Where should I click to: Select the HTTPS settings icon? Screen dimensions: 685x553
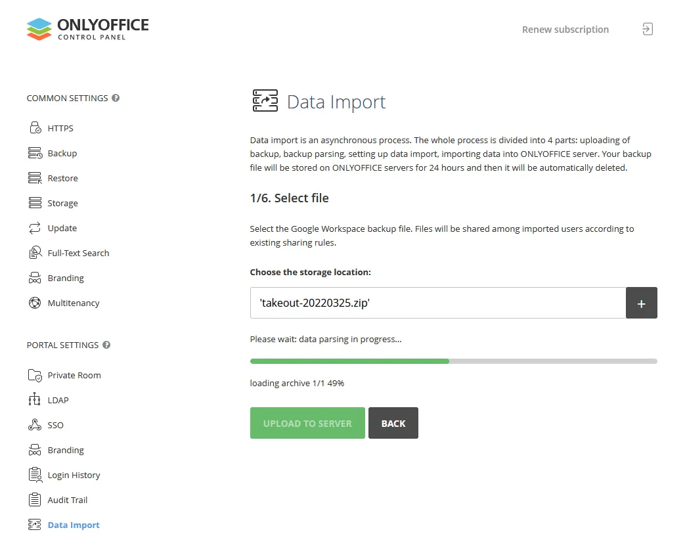35,127
